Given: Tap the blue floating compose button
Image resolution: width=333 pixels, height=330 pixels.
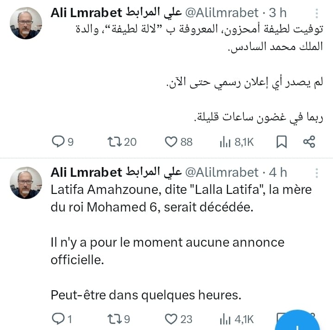Looking at the screenshot, I should [301, 322].
